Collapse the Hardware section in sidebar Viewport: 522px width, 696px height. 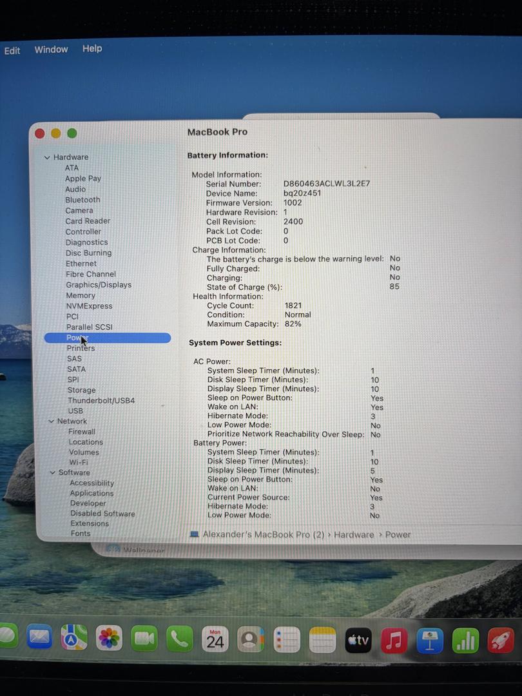tap(47, 157)
